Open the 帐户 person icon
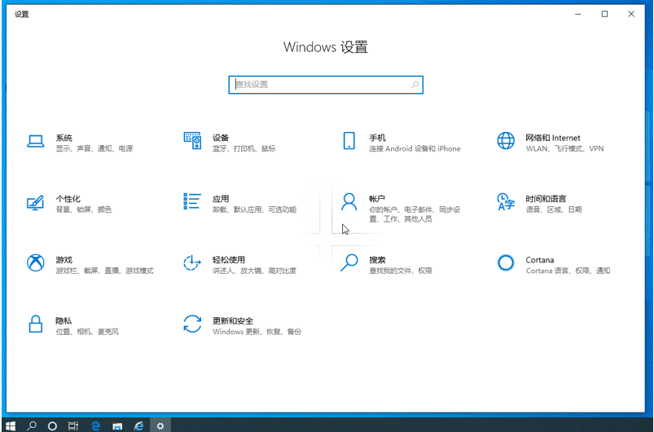The width and height of the screenshot is (654, 432). (x=349, y=201)
